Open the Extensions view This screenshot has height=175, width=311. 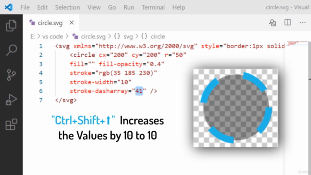11,124
